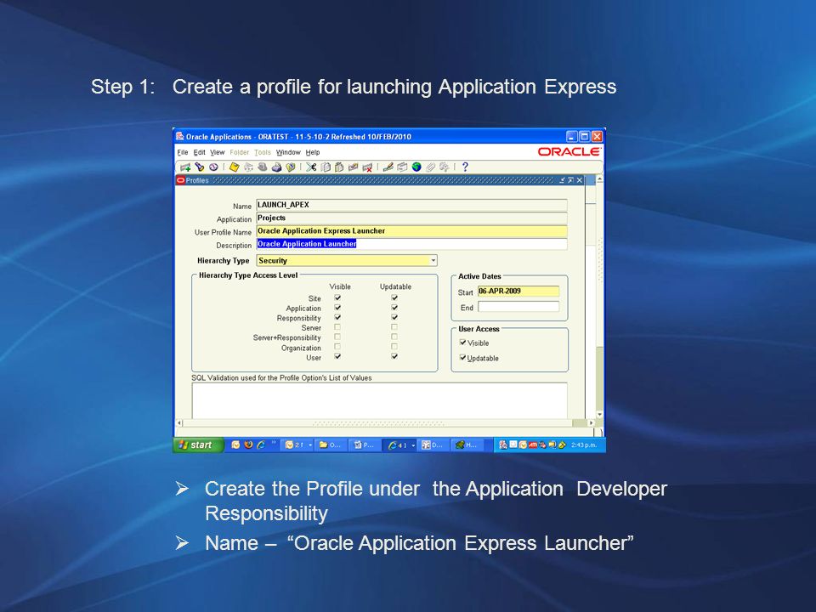
Task: Toggle Application Visible checkbox
Action: 337,308
